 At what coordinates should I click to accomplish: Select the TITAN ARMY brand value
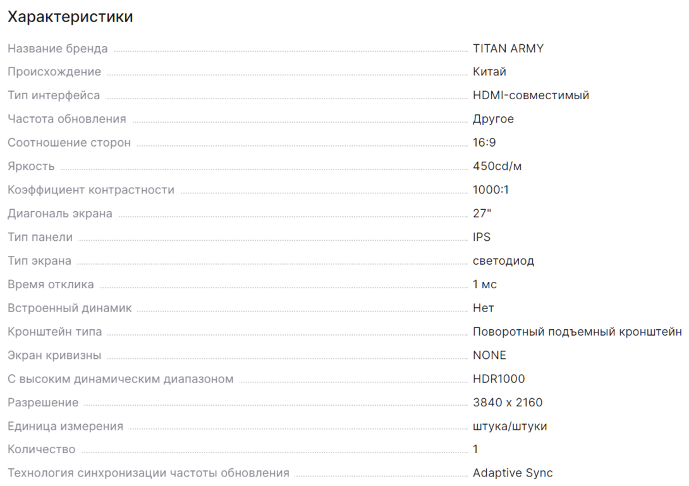508,48
